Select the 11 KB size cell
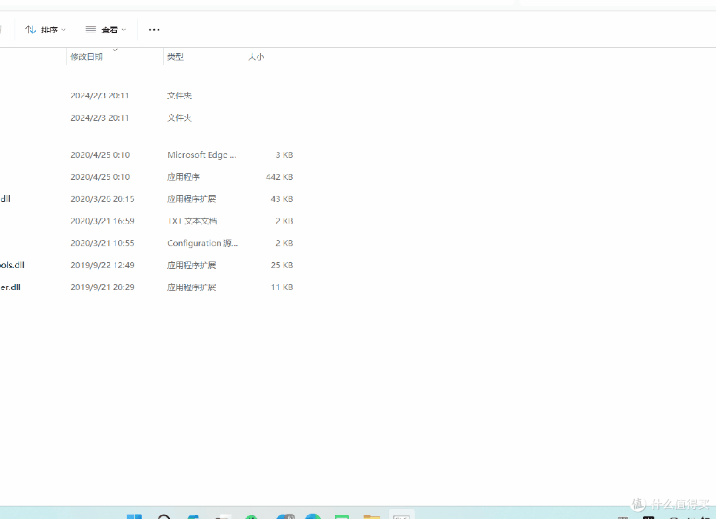 click(282, 287)
